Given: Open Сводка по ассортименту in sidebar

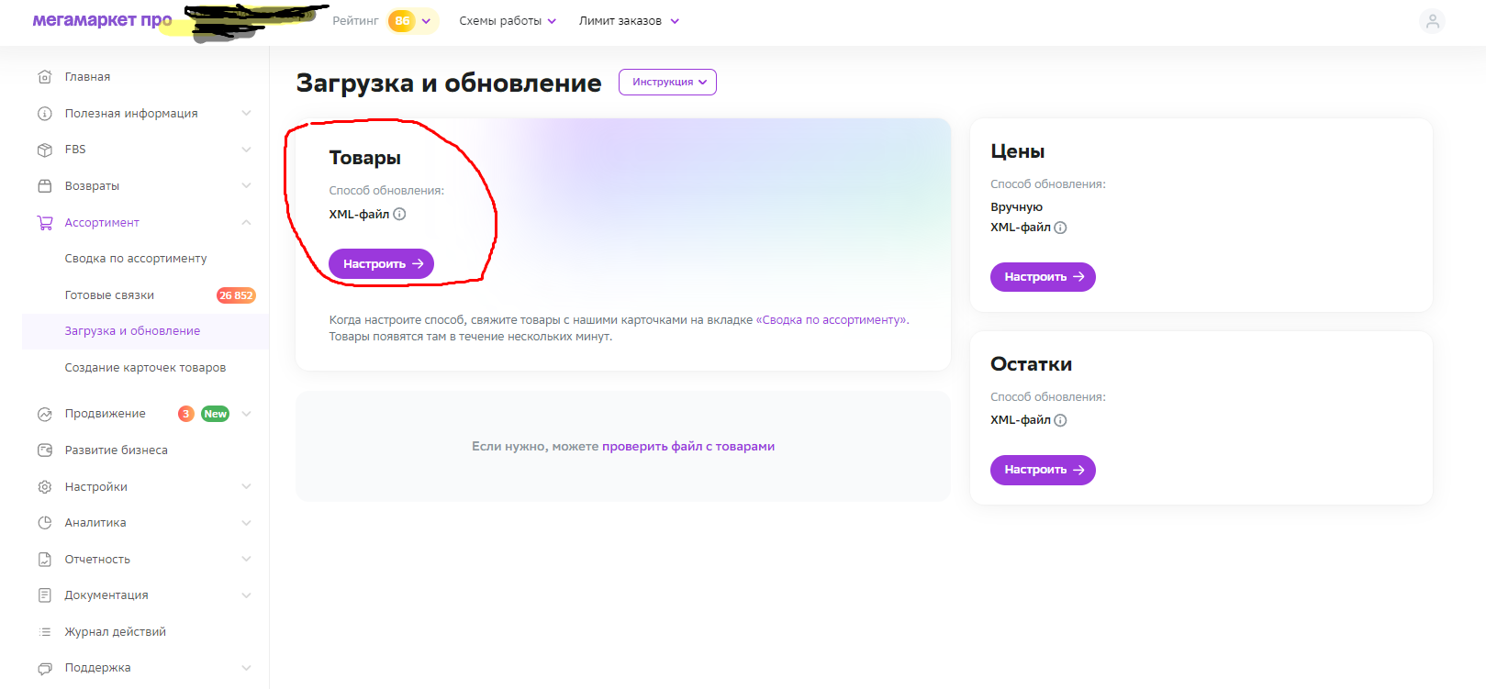Looking at the screenshot, I should (136, 259).
